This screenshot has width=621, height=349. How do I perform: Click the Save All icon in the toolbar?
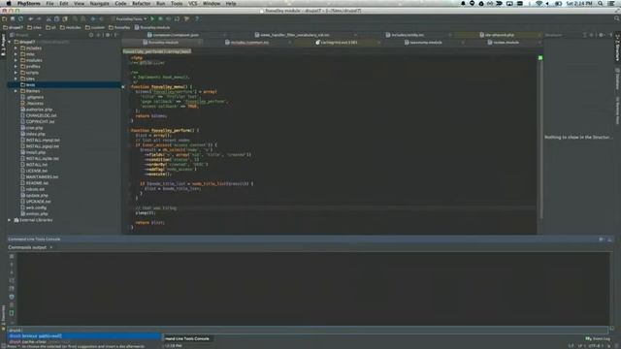click(13, 19)
